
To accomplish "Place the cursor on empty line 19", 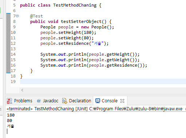I will pos(103,81).
